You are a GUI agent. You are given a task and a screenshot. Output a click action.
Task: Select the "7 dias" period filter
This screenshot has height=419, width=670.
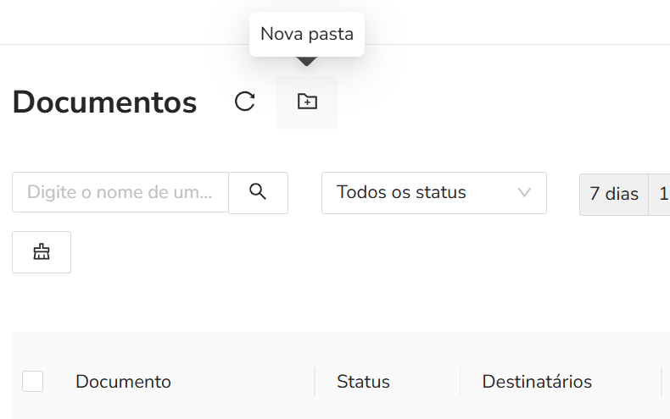[613, 194]
